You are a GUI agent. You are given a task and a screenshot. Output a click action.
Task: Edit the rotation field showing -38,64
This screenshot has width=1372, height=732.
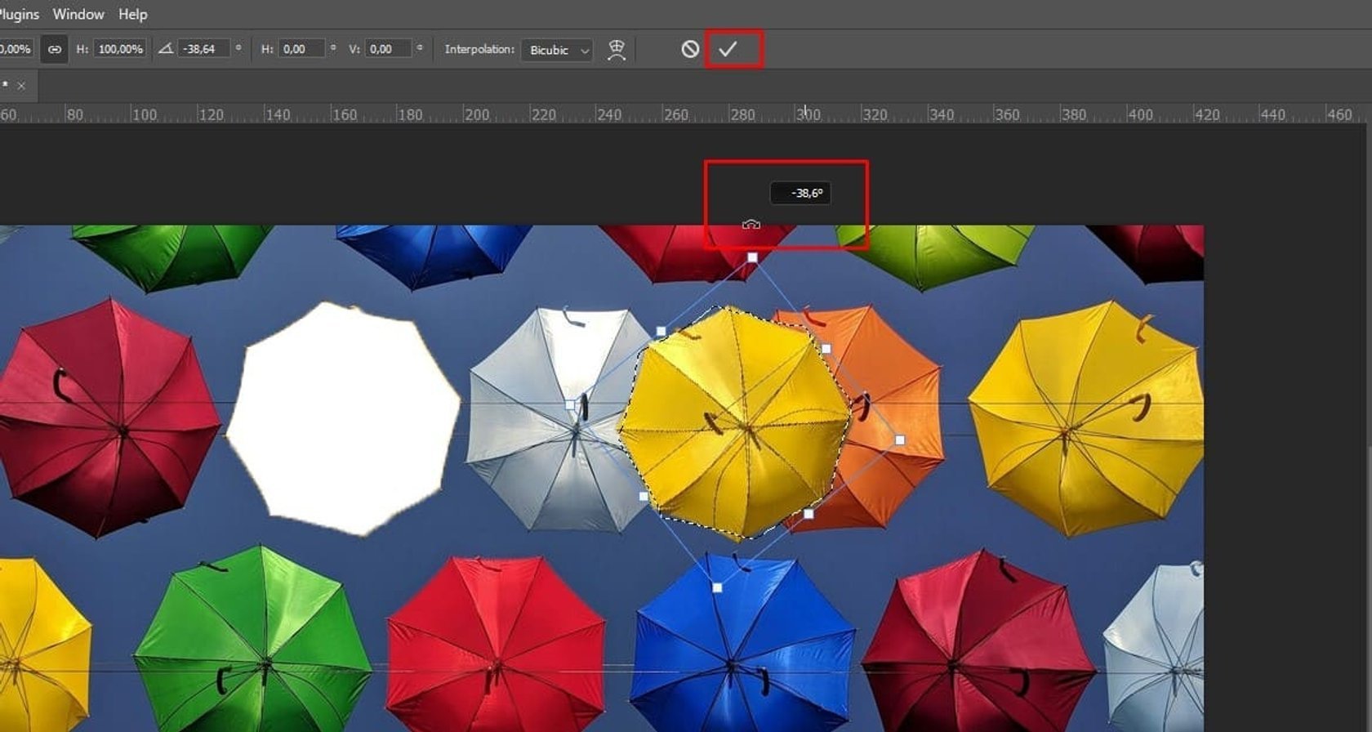click(204, 49)
